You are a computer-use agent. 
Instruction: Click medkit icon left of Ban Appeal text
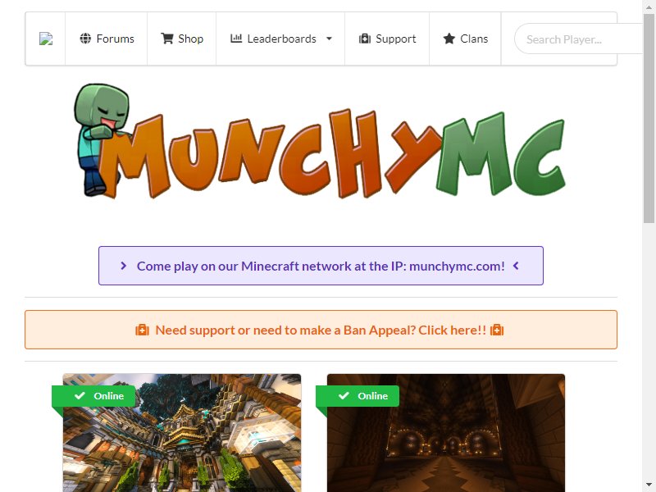tap(142, 330)
